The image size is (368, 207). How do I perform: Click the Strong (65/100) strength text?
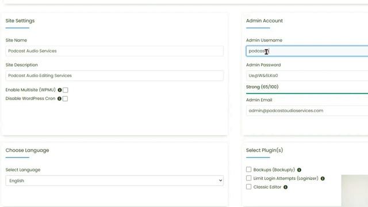click(x=262, y=87)
